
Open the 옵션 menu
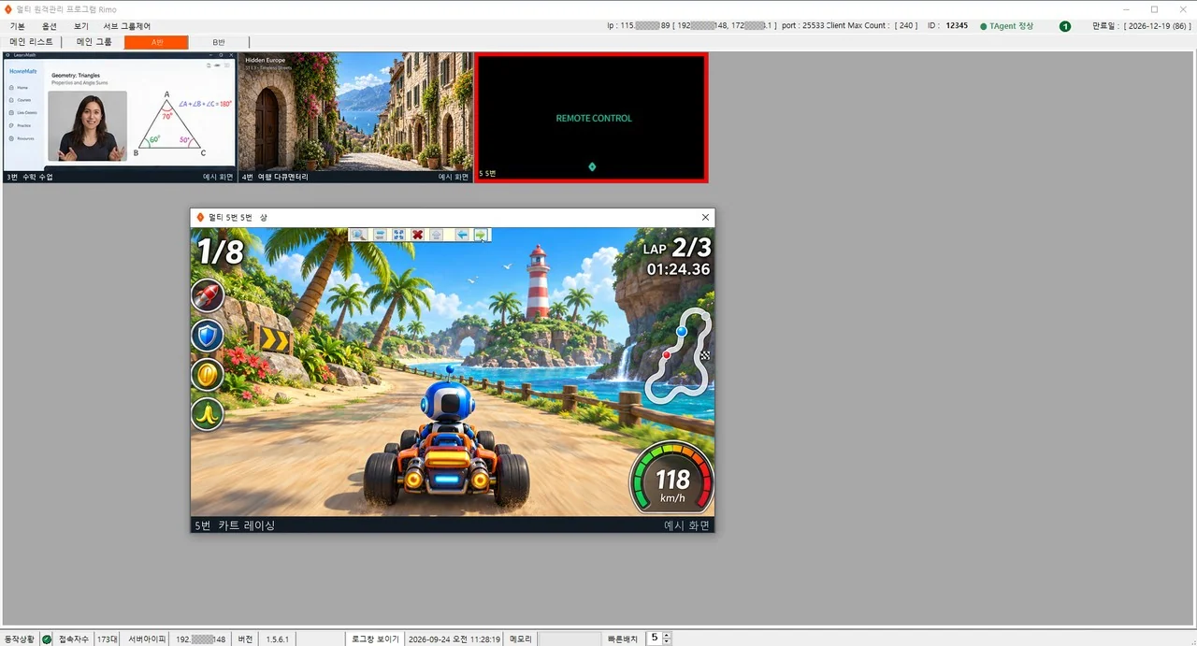pyautogui.click(x=49, y=26)
